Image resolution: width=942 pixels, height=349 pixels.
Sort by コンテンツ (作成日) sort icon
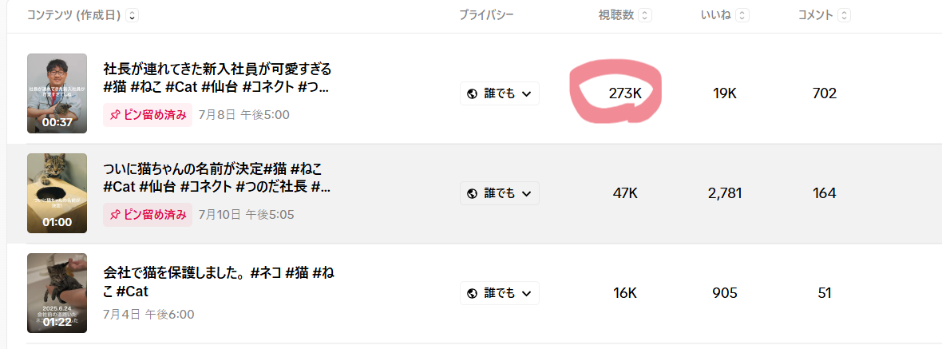point(132,15)
